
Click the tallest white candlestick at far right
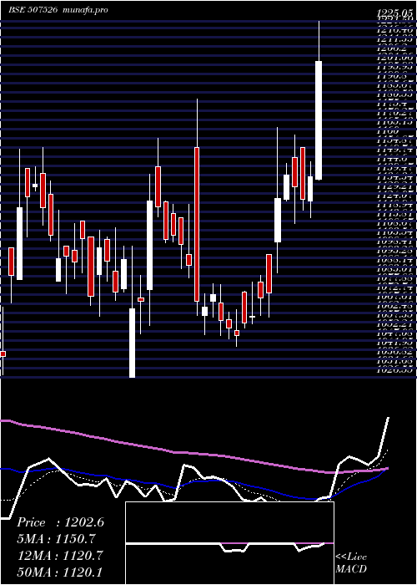[x=319, y=120]
